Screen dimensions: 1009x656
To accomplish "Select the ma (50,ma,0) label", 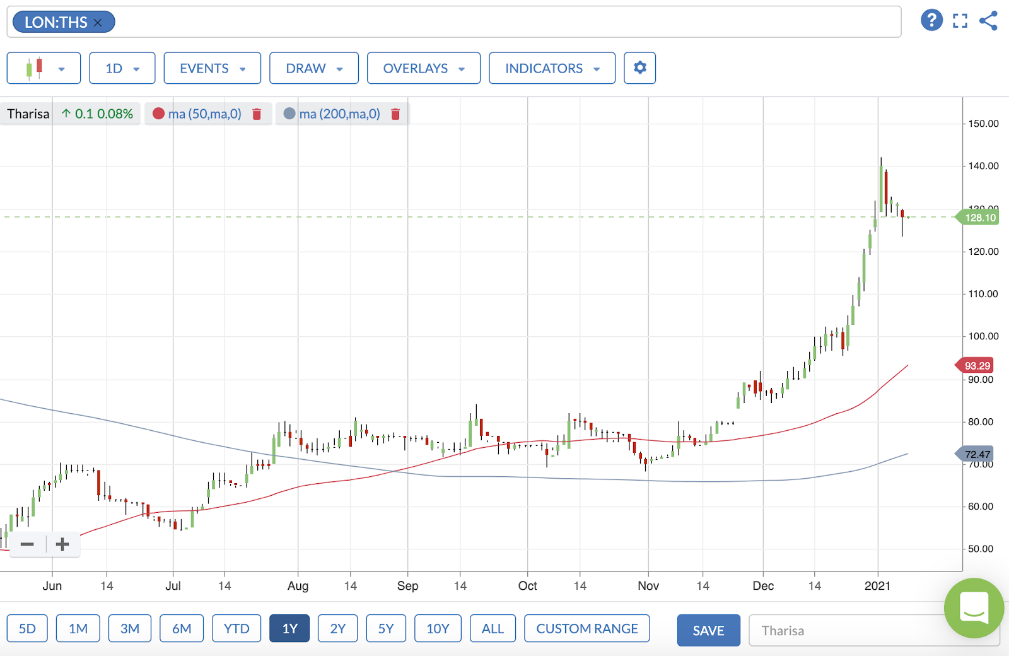I will click(205, 114).
